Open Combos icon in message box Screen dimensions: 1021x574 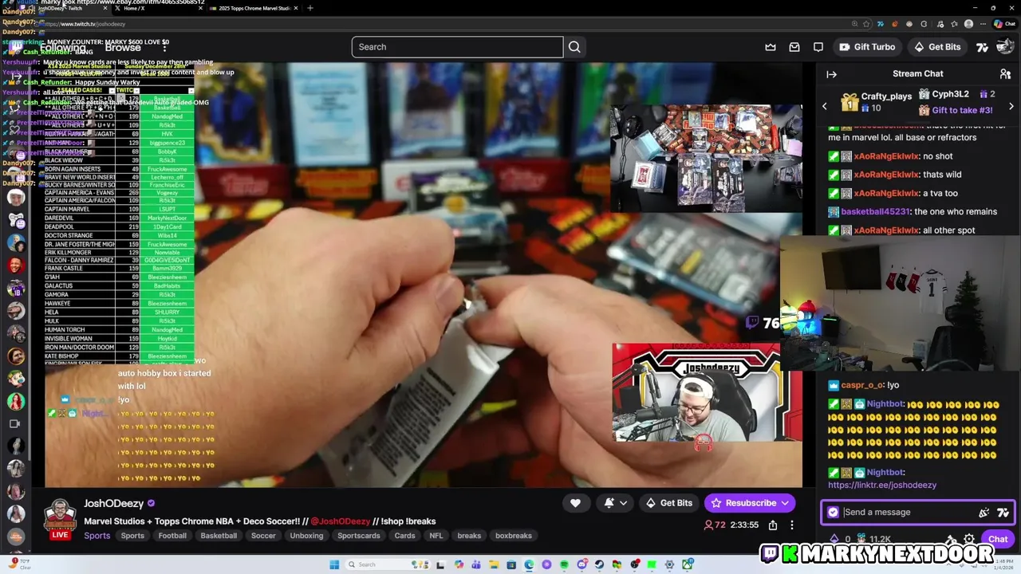pos(984,513)
